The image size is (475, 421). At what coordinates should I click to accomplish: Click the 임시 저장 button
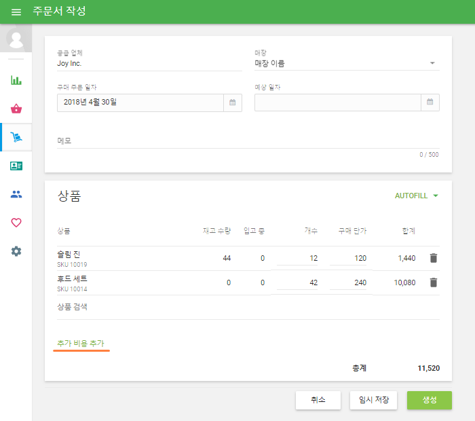point(373,400)
